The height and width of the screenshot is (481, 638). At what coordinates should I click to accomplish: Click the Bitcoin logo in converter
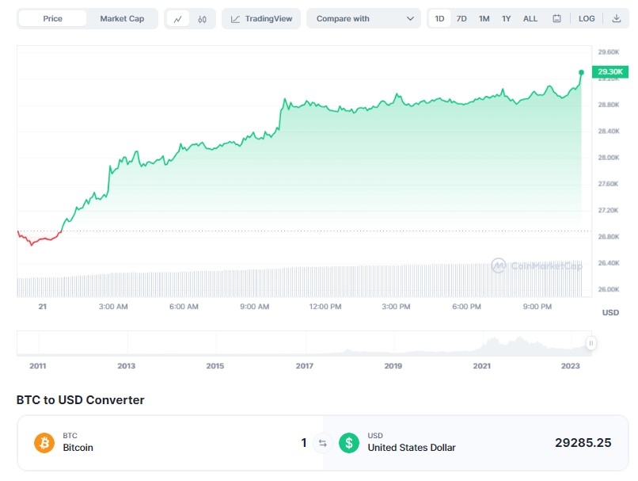point(44,443)
